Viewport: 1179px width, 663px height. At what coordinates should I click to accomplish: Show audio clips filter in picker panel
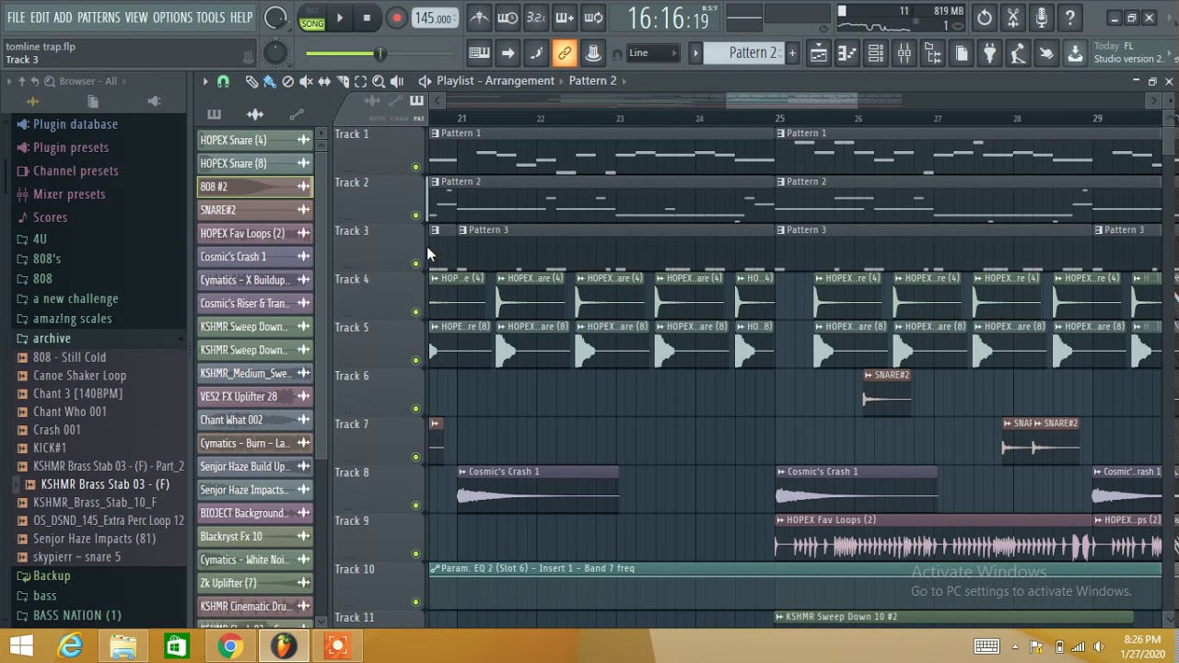click(255, 114)
